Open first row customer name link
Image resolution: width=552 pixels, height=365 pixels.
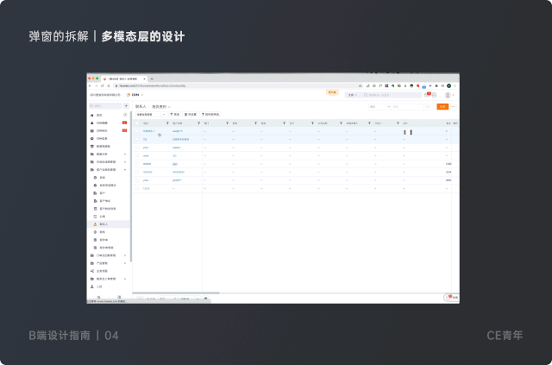tap(178, 131)
